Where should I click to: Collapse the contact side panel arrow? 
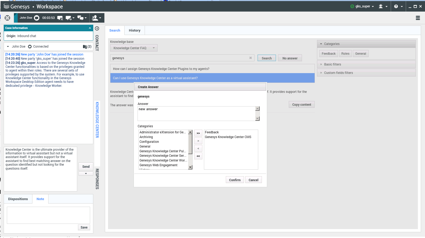point(97,28)
